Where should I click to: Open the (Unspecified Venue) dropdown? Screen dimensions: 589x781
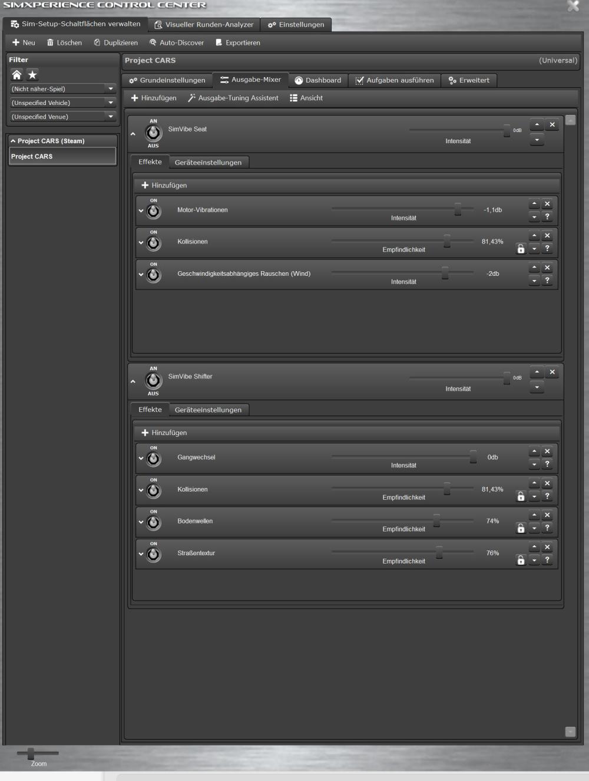(x=62, y=117)
